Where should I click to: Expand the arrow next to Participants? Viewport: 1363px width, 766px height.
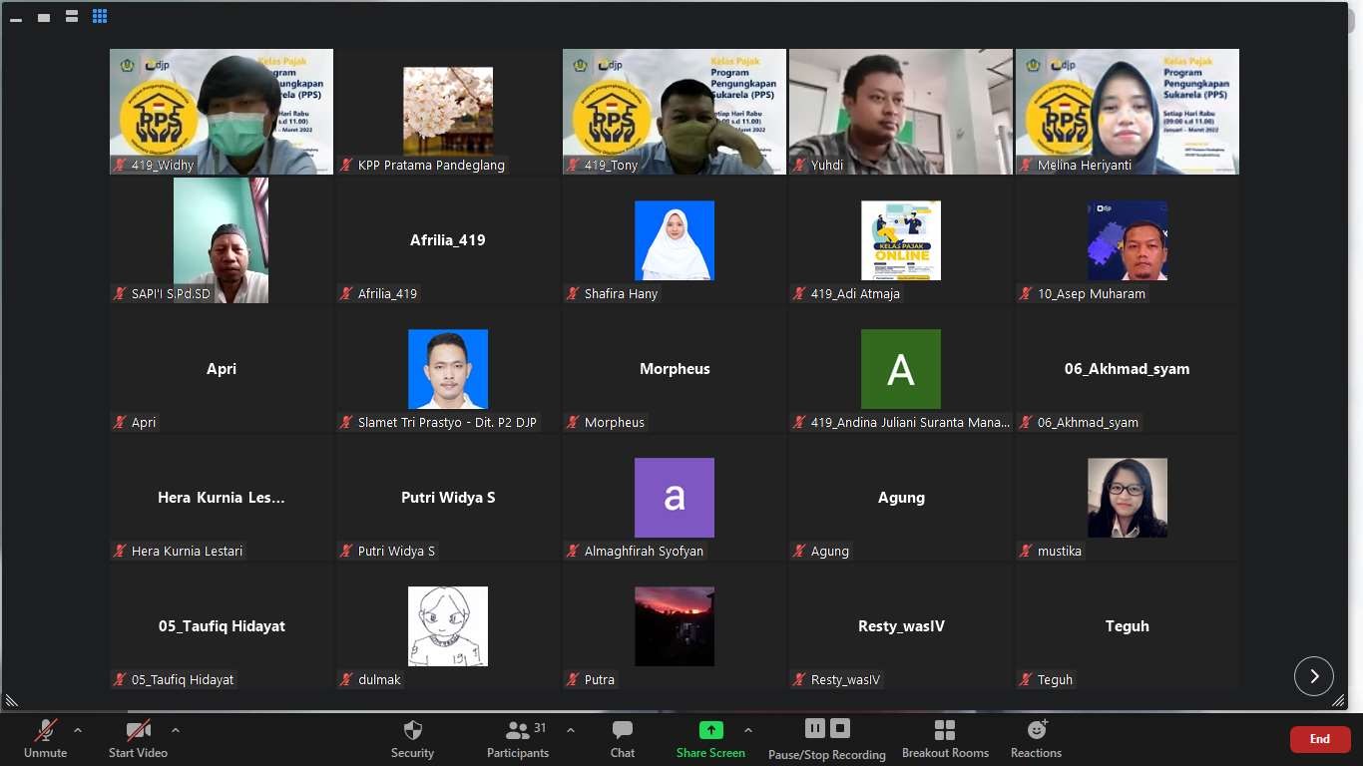click(571, 730)
